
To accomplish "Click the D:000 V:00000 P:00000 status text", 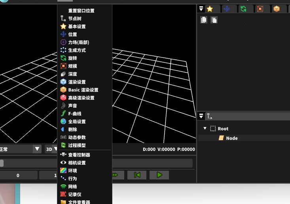I will 169,149.
